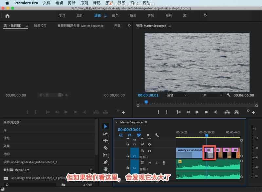Click the timeline wrench display settings
Image resolution: width=262 pixels, height=192 pixels.
click(x=157, y=135)
